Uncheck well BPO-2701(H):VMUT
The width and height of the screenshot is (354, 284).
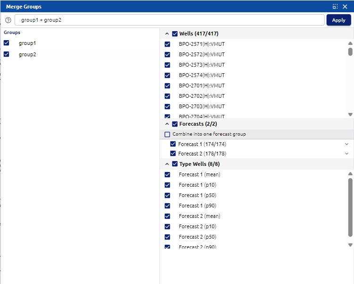point(167,86)
